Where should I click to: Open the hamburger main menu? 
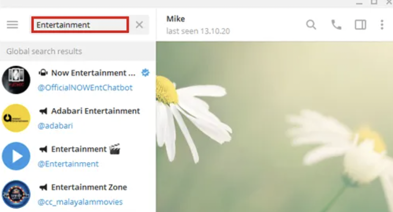(x=12, y=25)
